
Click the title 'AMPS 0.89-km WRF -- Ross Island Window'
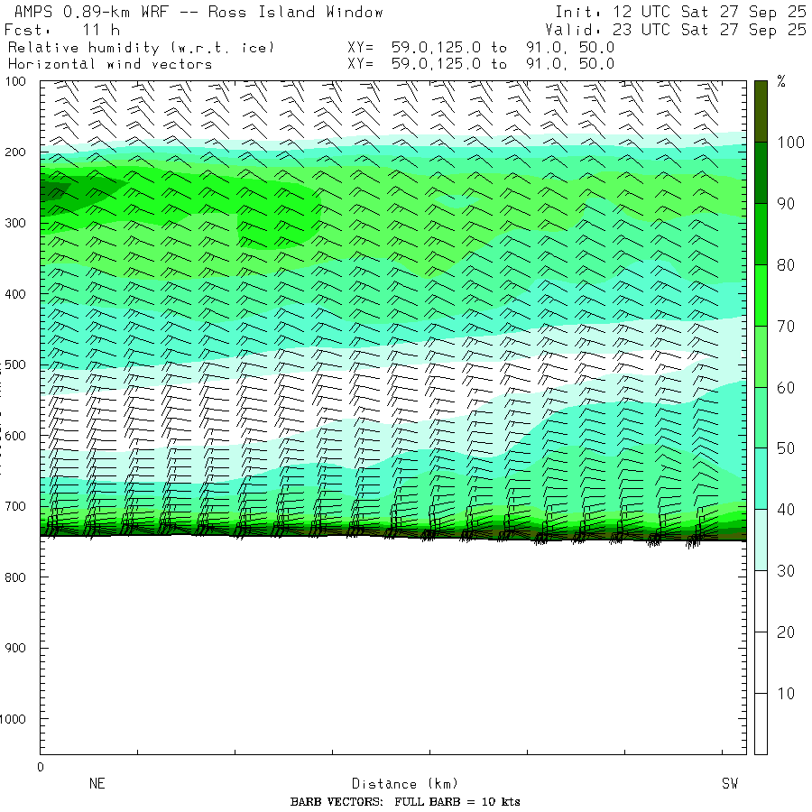point(198,12)
